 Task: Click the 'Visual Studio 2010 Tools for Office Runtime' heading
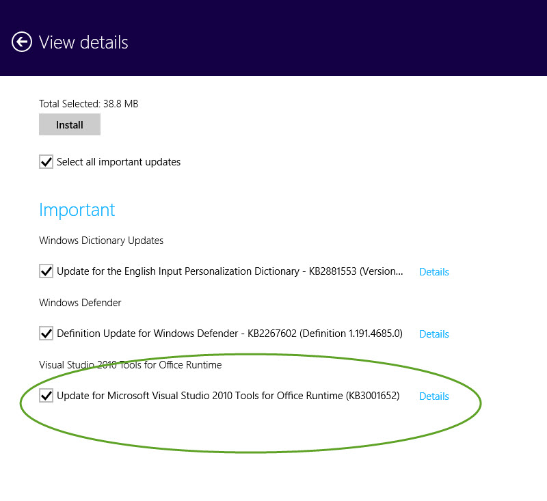click(x=130, y=365)
